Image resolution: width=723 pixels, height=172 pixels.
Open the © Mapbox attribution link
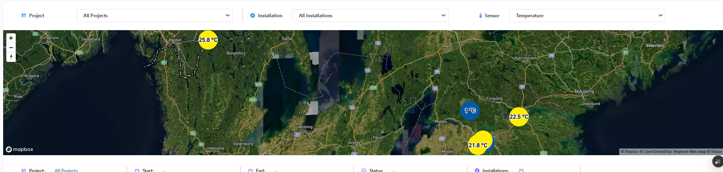(x=629, y=152)
